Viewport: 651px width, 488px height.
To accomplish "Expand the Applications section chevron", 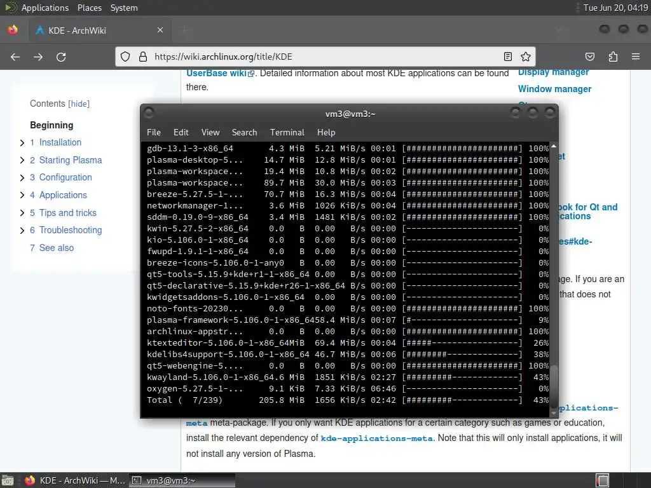I will click(22, 196).
